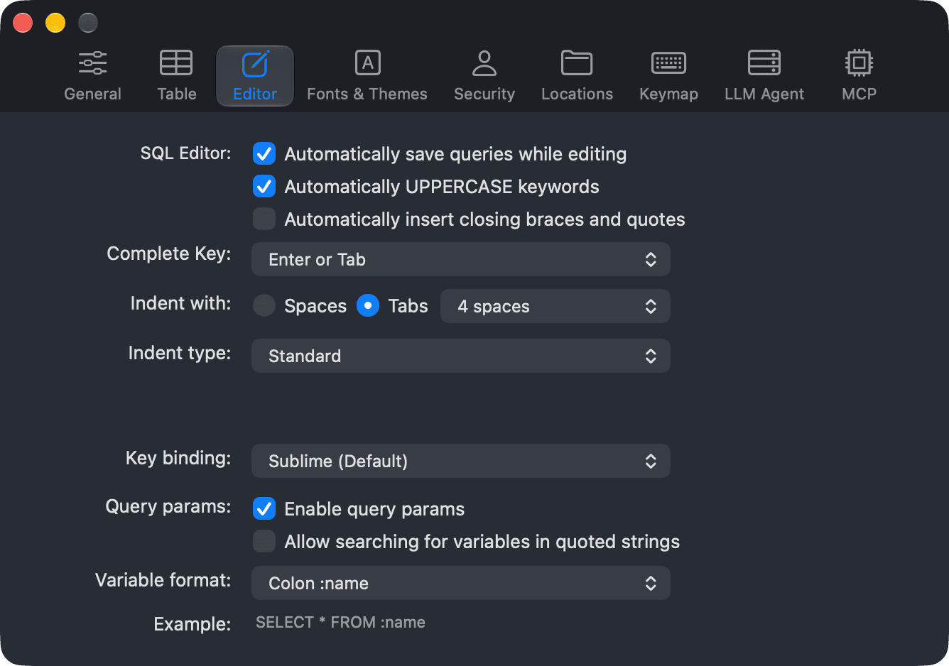Open the General preferences tab
This screenshot has width=949, height=666.
pyautogui.click(x=92, y=76)
